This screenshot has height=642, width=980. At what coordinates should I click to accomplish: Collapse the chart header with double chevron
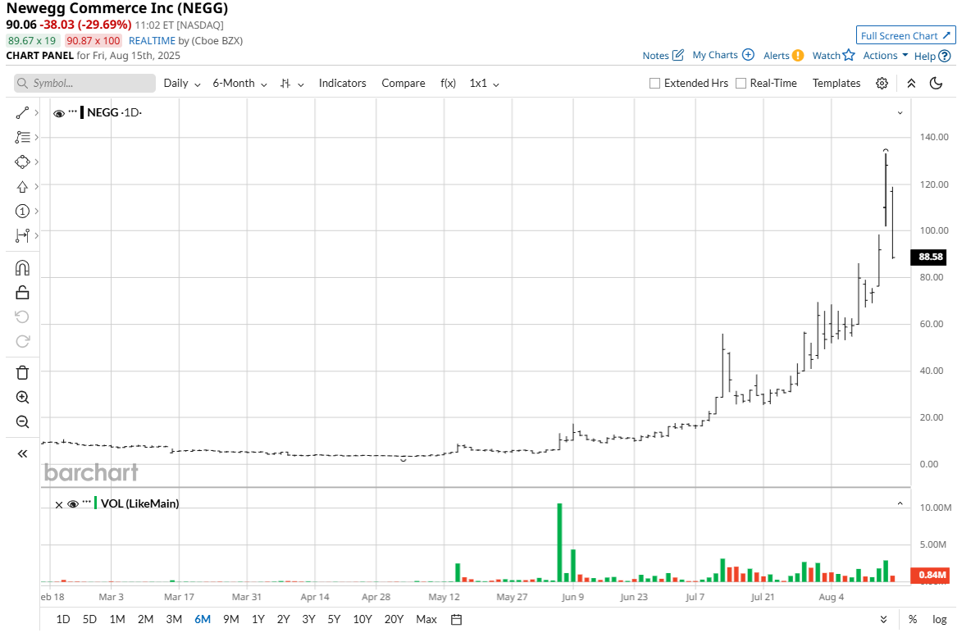(911, 83)
